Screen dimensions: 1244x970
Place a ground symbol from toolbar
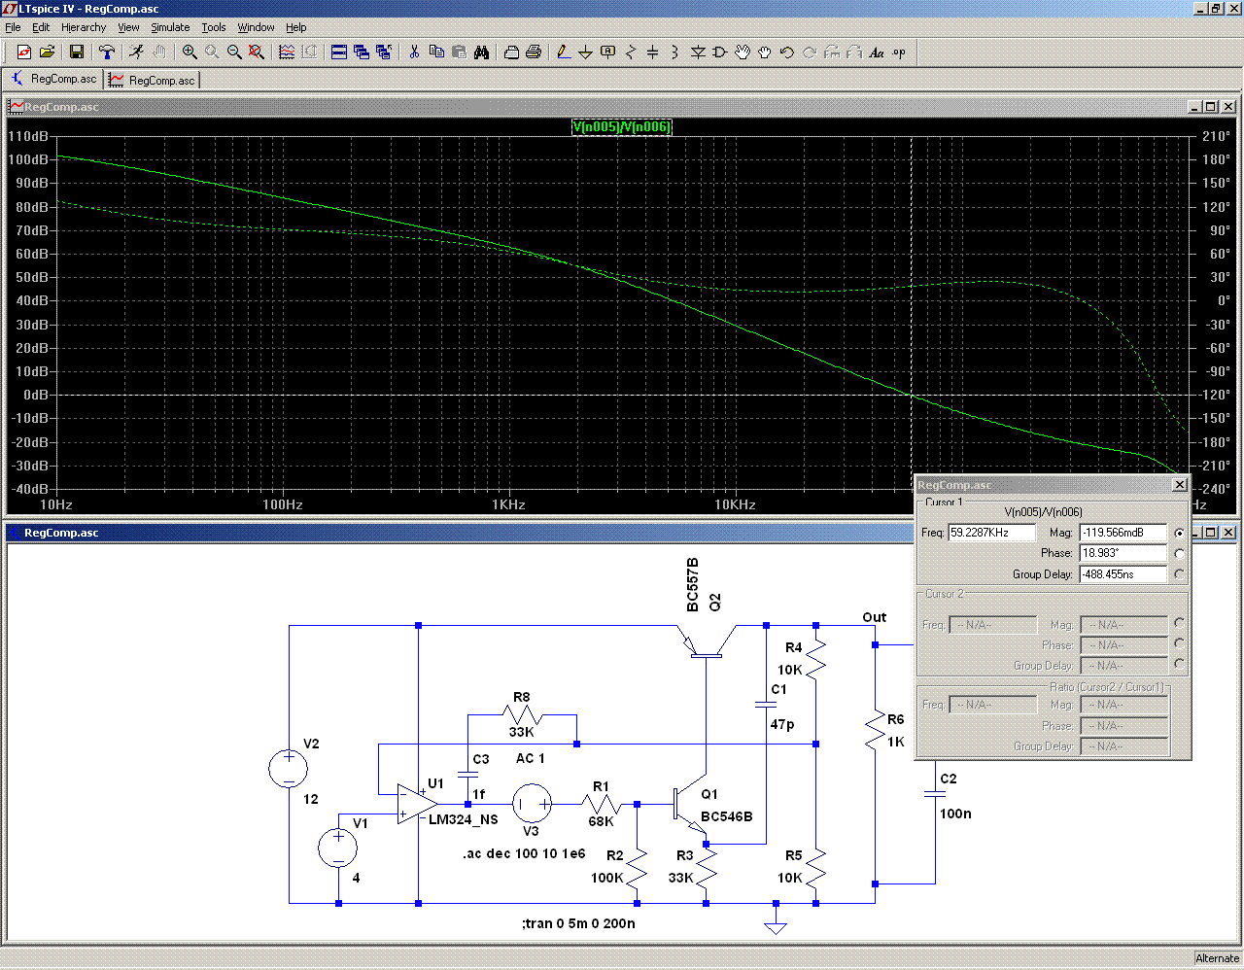pos(585,52)
